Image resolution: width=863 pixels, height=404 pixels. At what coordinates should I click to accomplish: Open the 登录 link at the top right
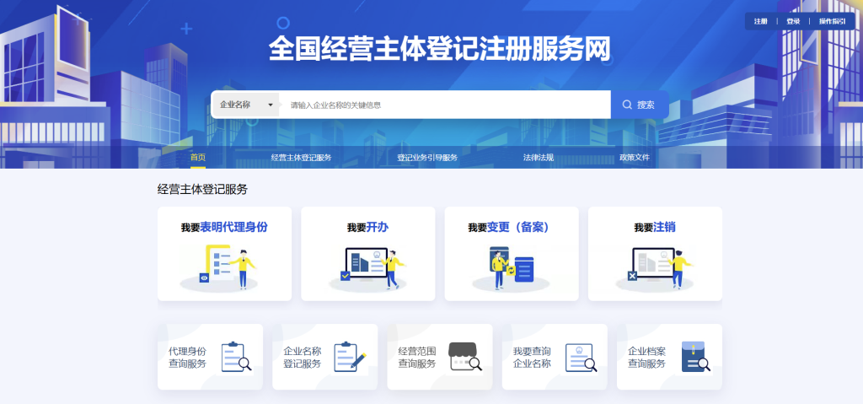pyautogui.click(x=793, y=21)
